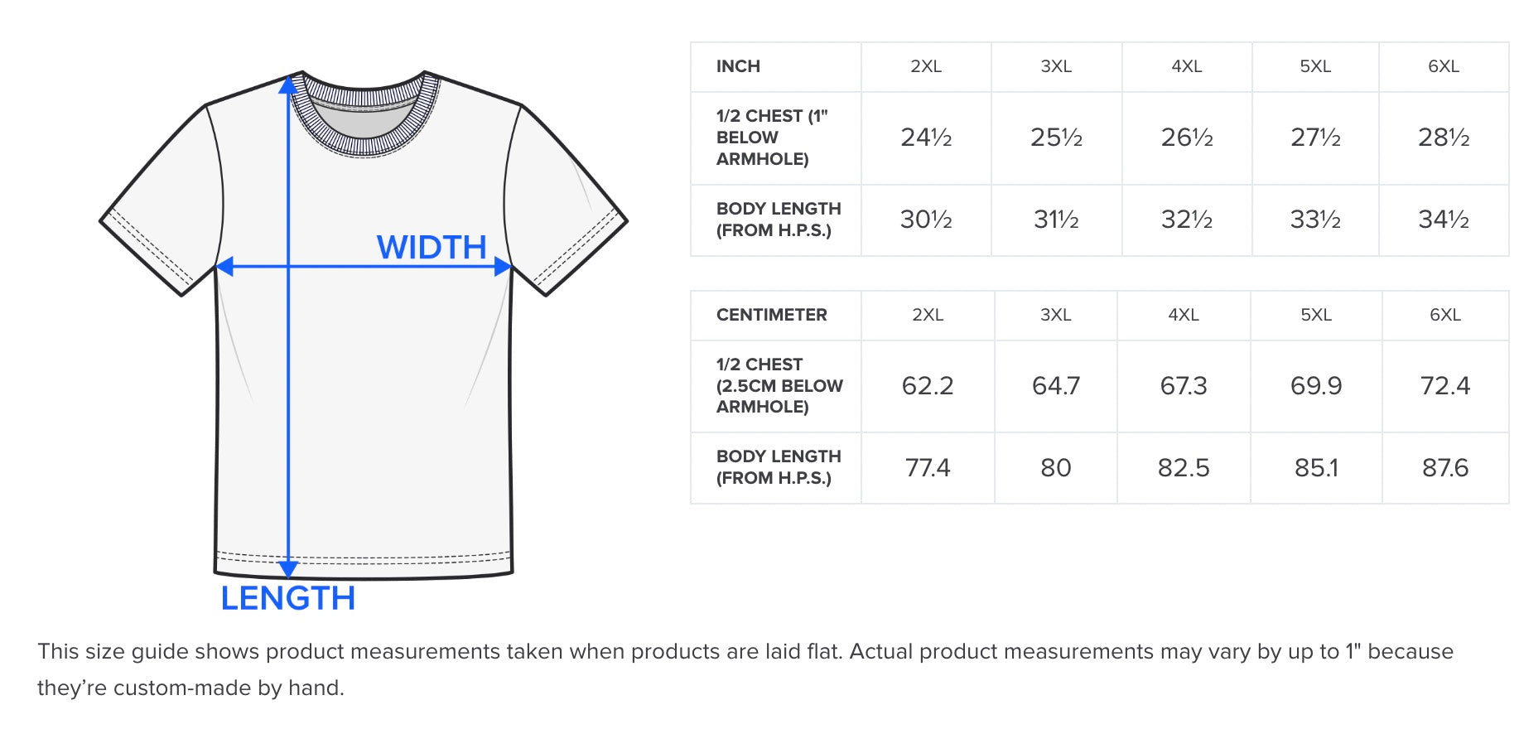Image resolution: width=1519 pixels, height=729 pixels.
Task: Select the CENTIMETER table header cell
Action: 771,315
